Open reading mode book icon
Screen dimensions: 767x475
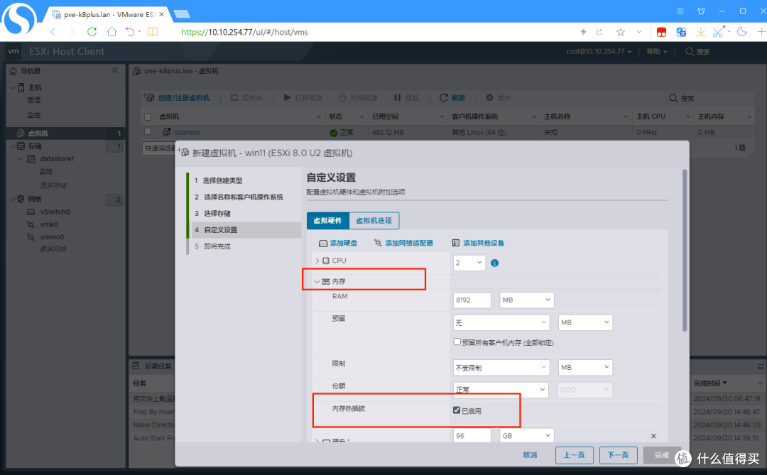click(153, 32)
